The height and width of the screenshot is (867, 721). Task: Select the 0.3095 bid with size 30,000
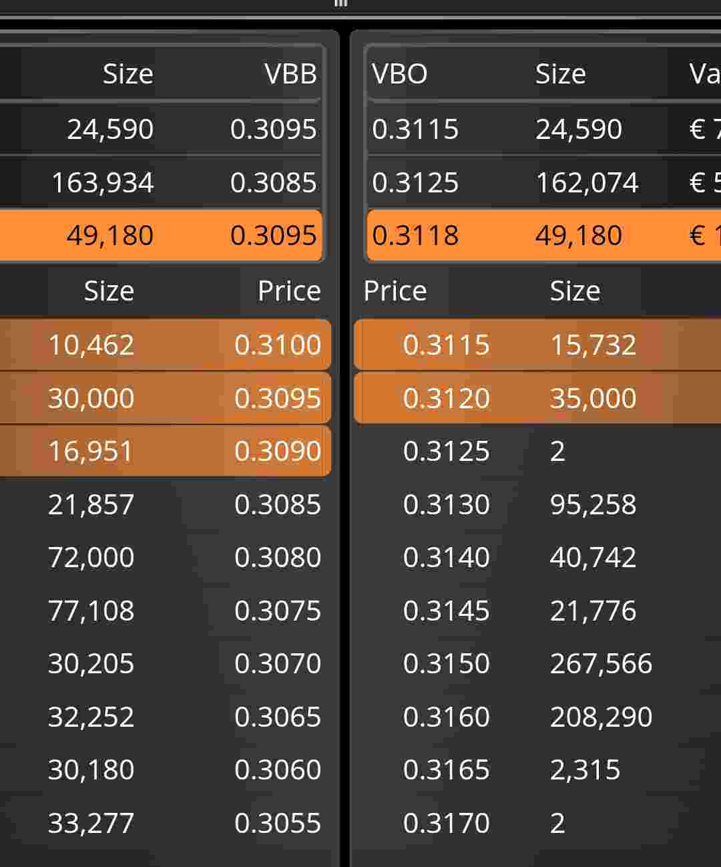(x=166, y=398)
